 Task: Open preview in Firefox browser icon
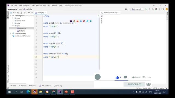(77, 21)
